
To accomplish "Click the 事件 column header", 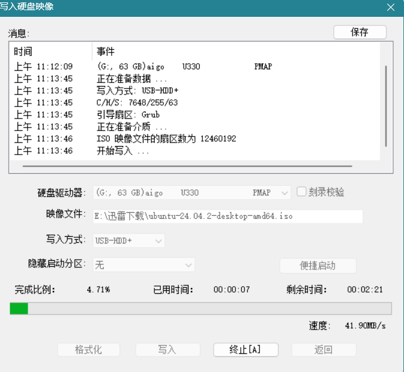I will click(235, 52).
